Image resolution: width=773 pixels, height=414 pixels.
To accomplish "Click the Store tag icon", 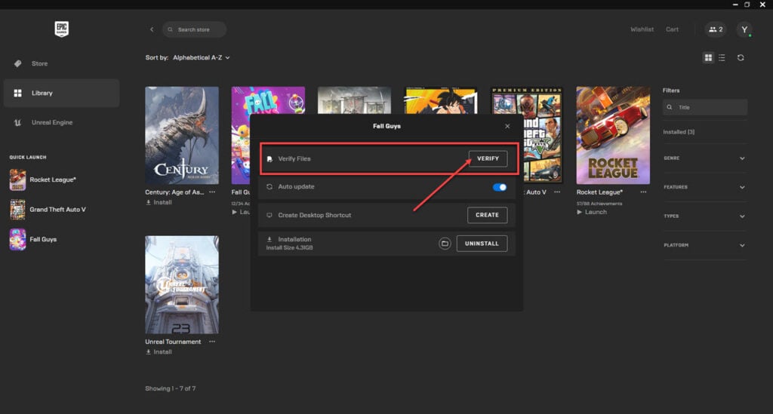I will click(x=18, y=63).
